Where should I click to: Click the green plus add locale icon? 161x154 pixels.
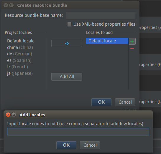(132, 41)
